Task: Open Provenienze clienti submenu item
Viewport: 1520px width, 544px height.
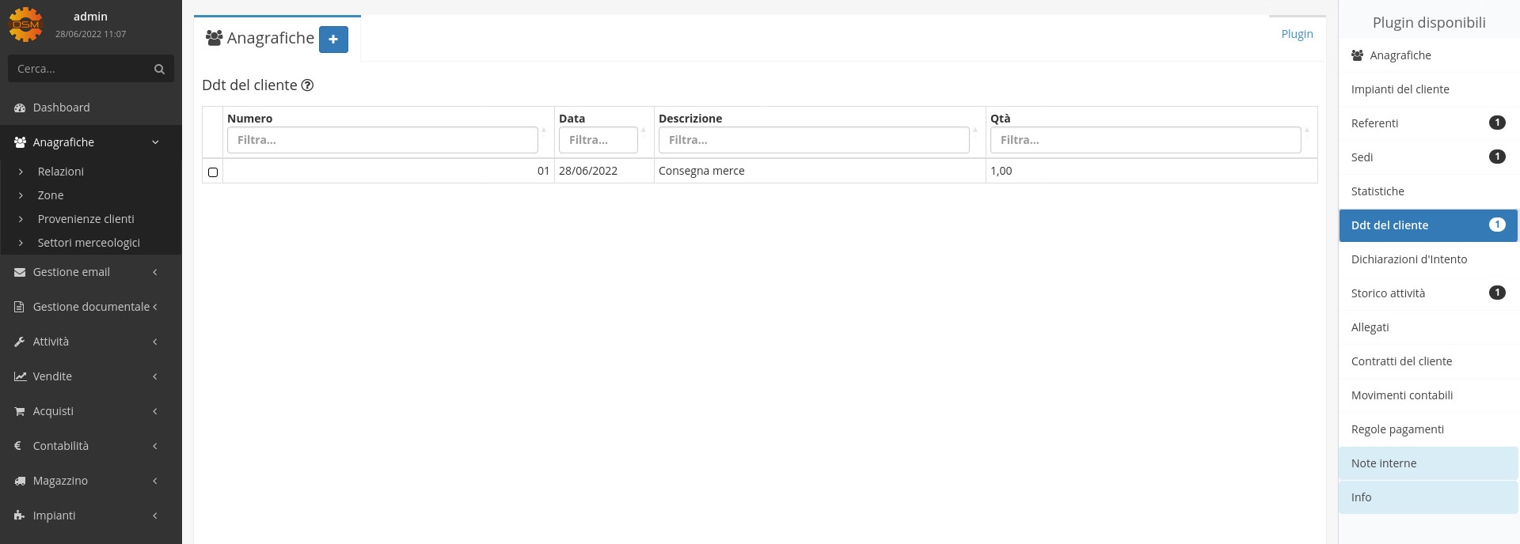Action: 85,219
